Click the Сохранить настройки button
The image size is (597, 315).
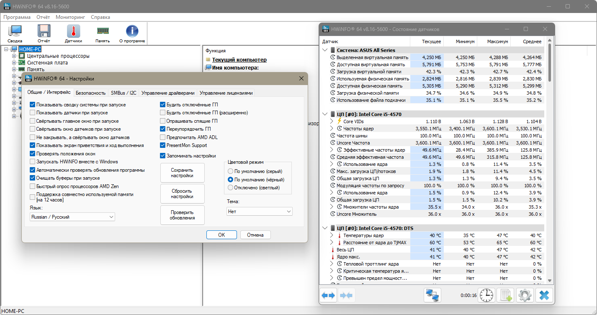(182, 173)
